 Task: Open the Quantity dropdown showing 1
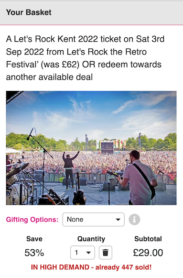(x=83, y=253)
